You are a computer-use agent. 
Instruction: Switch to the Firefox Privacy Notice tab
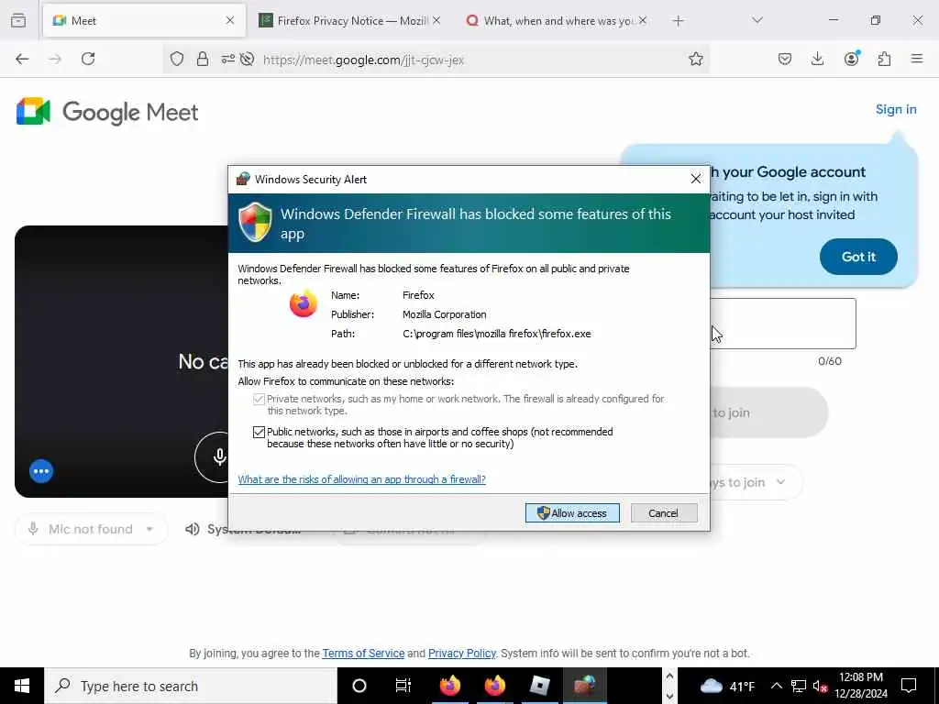tap(350, 21)
